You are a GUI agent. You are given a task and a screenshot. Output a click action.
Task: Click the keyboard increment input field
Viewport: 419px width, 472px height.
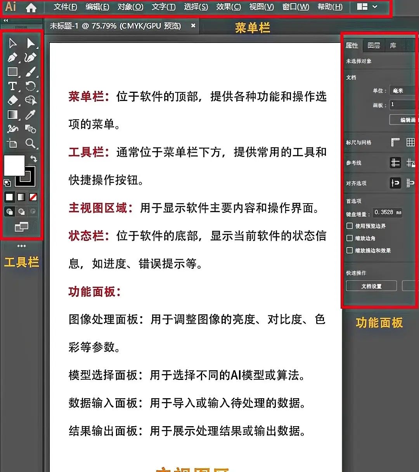click(x=388, y=212)
